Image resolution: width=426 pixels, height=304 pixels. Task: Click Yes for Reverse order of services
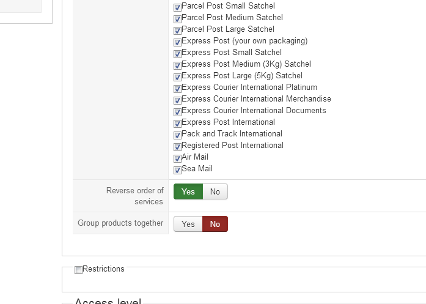tap(188, 192)
